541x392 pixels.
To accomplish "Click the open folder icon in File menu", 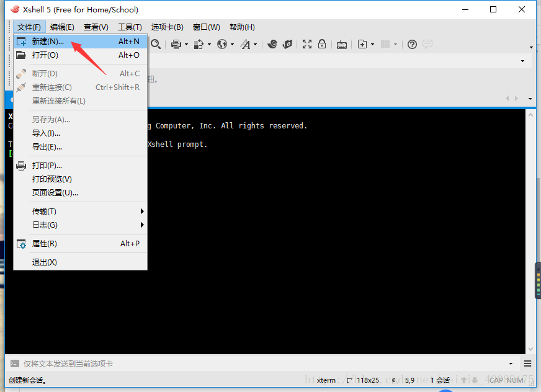I will tap(21, 55).
